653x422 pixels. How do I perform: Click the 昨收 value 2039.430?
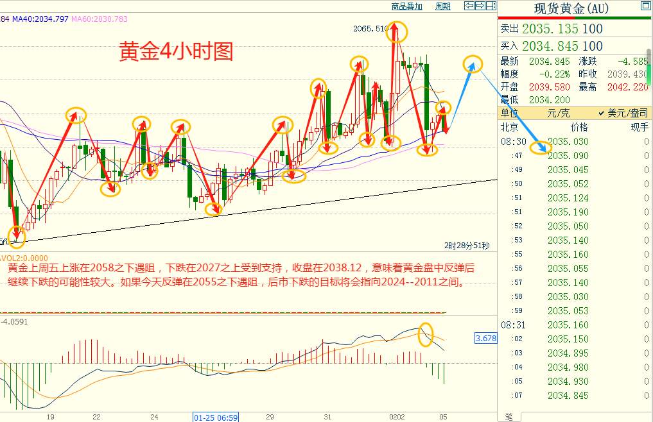[x=627, y=74]
